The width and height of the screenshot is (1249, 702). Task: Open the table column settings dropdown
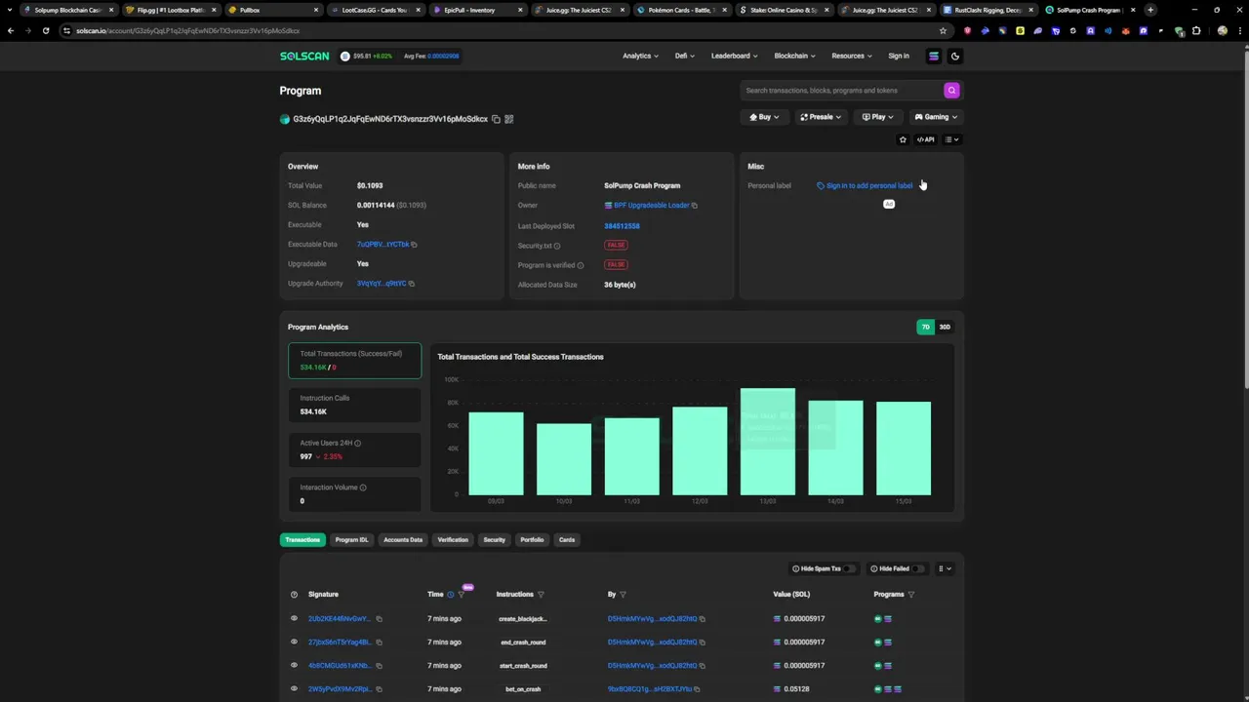(x=944, y=568)
